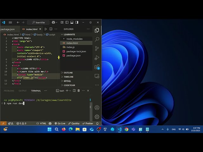Open editor more actions ellipsis

tap(56, 29)
